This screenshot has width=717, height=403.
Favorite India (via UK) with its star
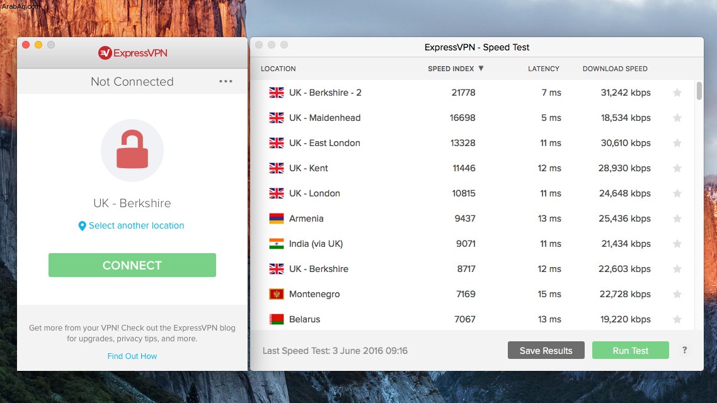[x=677, y=244]
